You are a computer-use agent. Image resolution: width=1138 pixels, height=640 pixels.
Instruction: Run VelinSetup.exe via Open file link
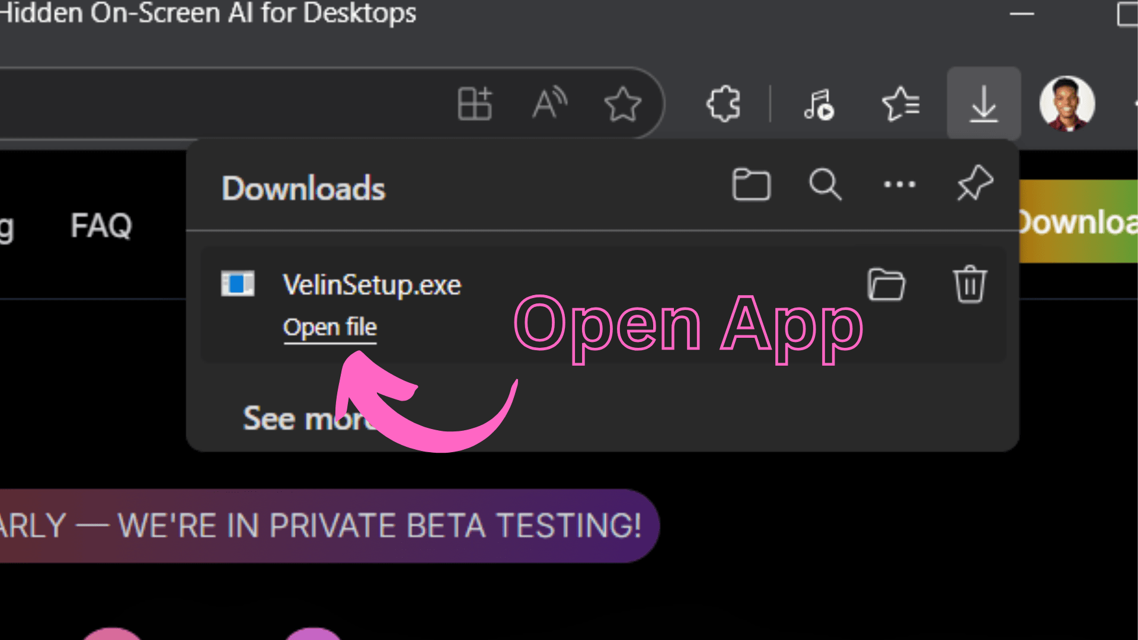(x=330, y=327)
